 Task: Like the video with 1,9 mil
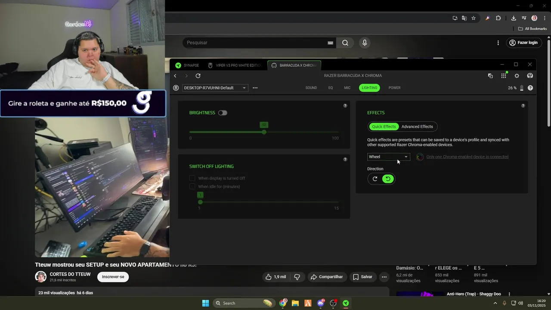click(276, 277)
